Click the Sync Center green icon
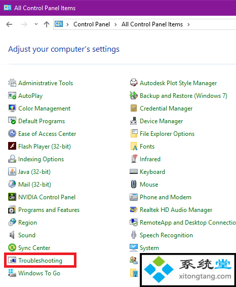Screen dimensions: 236x287 [12, 247]
